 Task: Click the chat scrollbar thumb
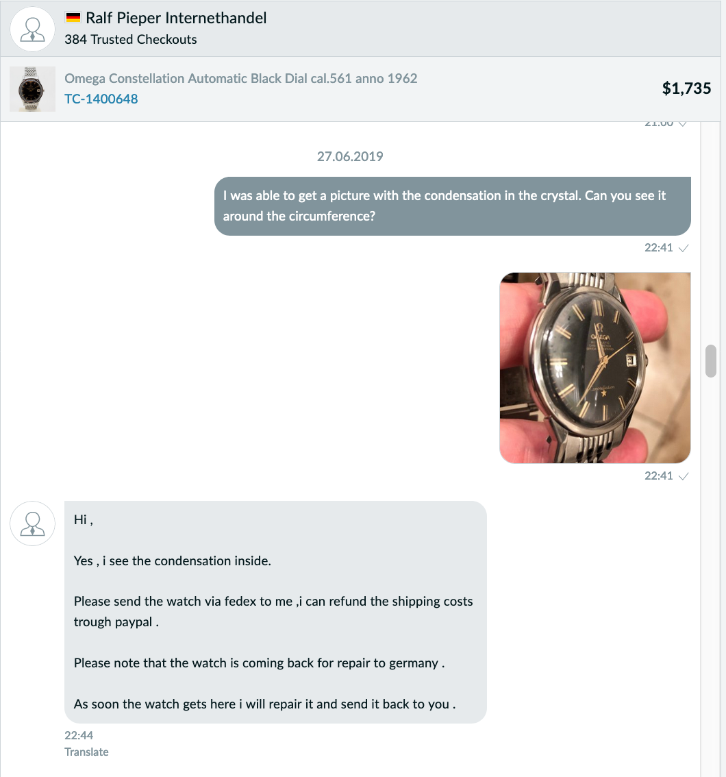[711, 360]
